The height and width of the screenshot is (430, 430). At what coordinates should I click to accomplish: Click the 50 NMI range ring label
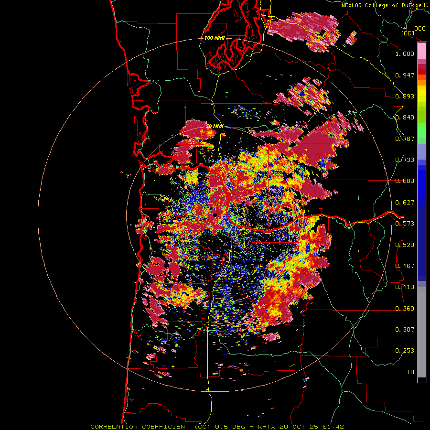215,127
